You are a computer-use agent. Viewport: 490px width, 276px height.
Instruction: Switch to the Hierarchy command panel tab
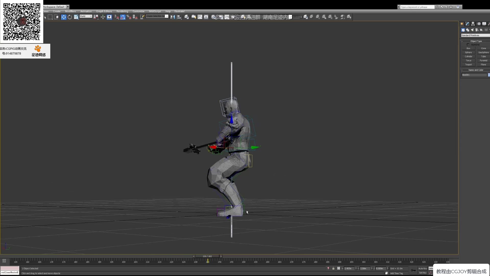[x=473, y=24]
